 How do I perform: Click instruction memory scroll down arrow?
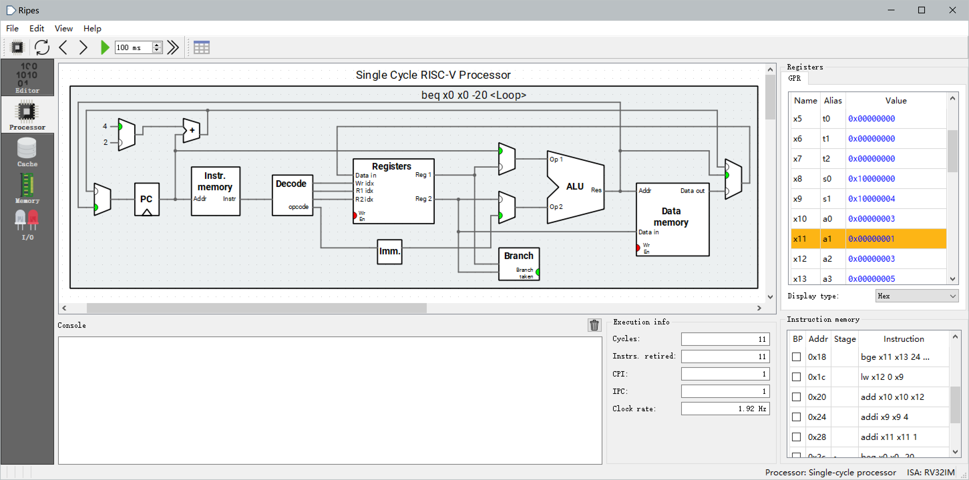point(955,452)
